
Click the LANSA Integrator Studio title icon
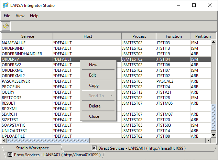point(6,5)
